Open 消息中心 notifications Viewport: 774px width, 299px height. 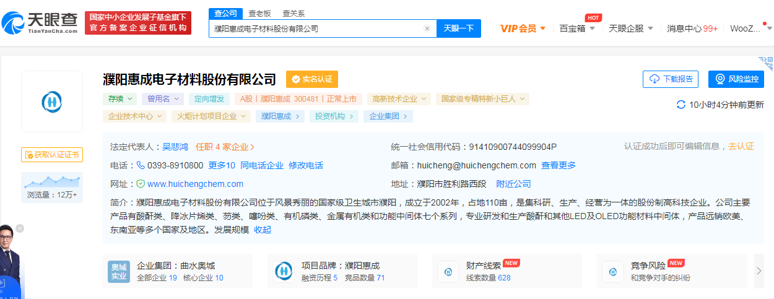pos(692,28)
